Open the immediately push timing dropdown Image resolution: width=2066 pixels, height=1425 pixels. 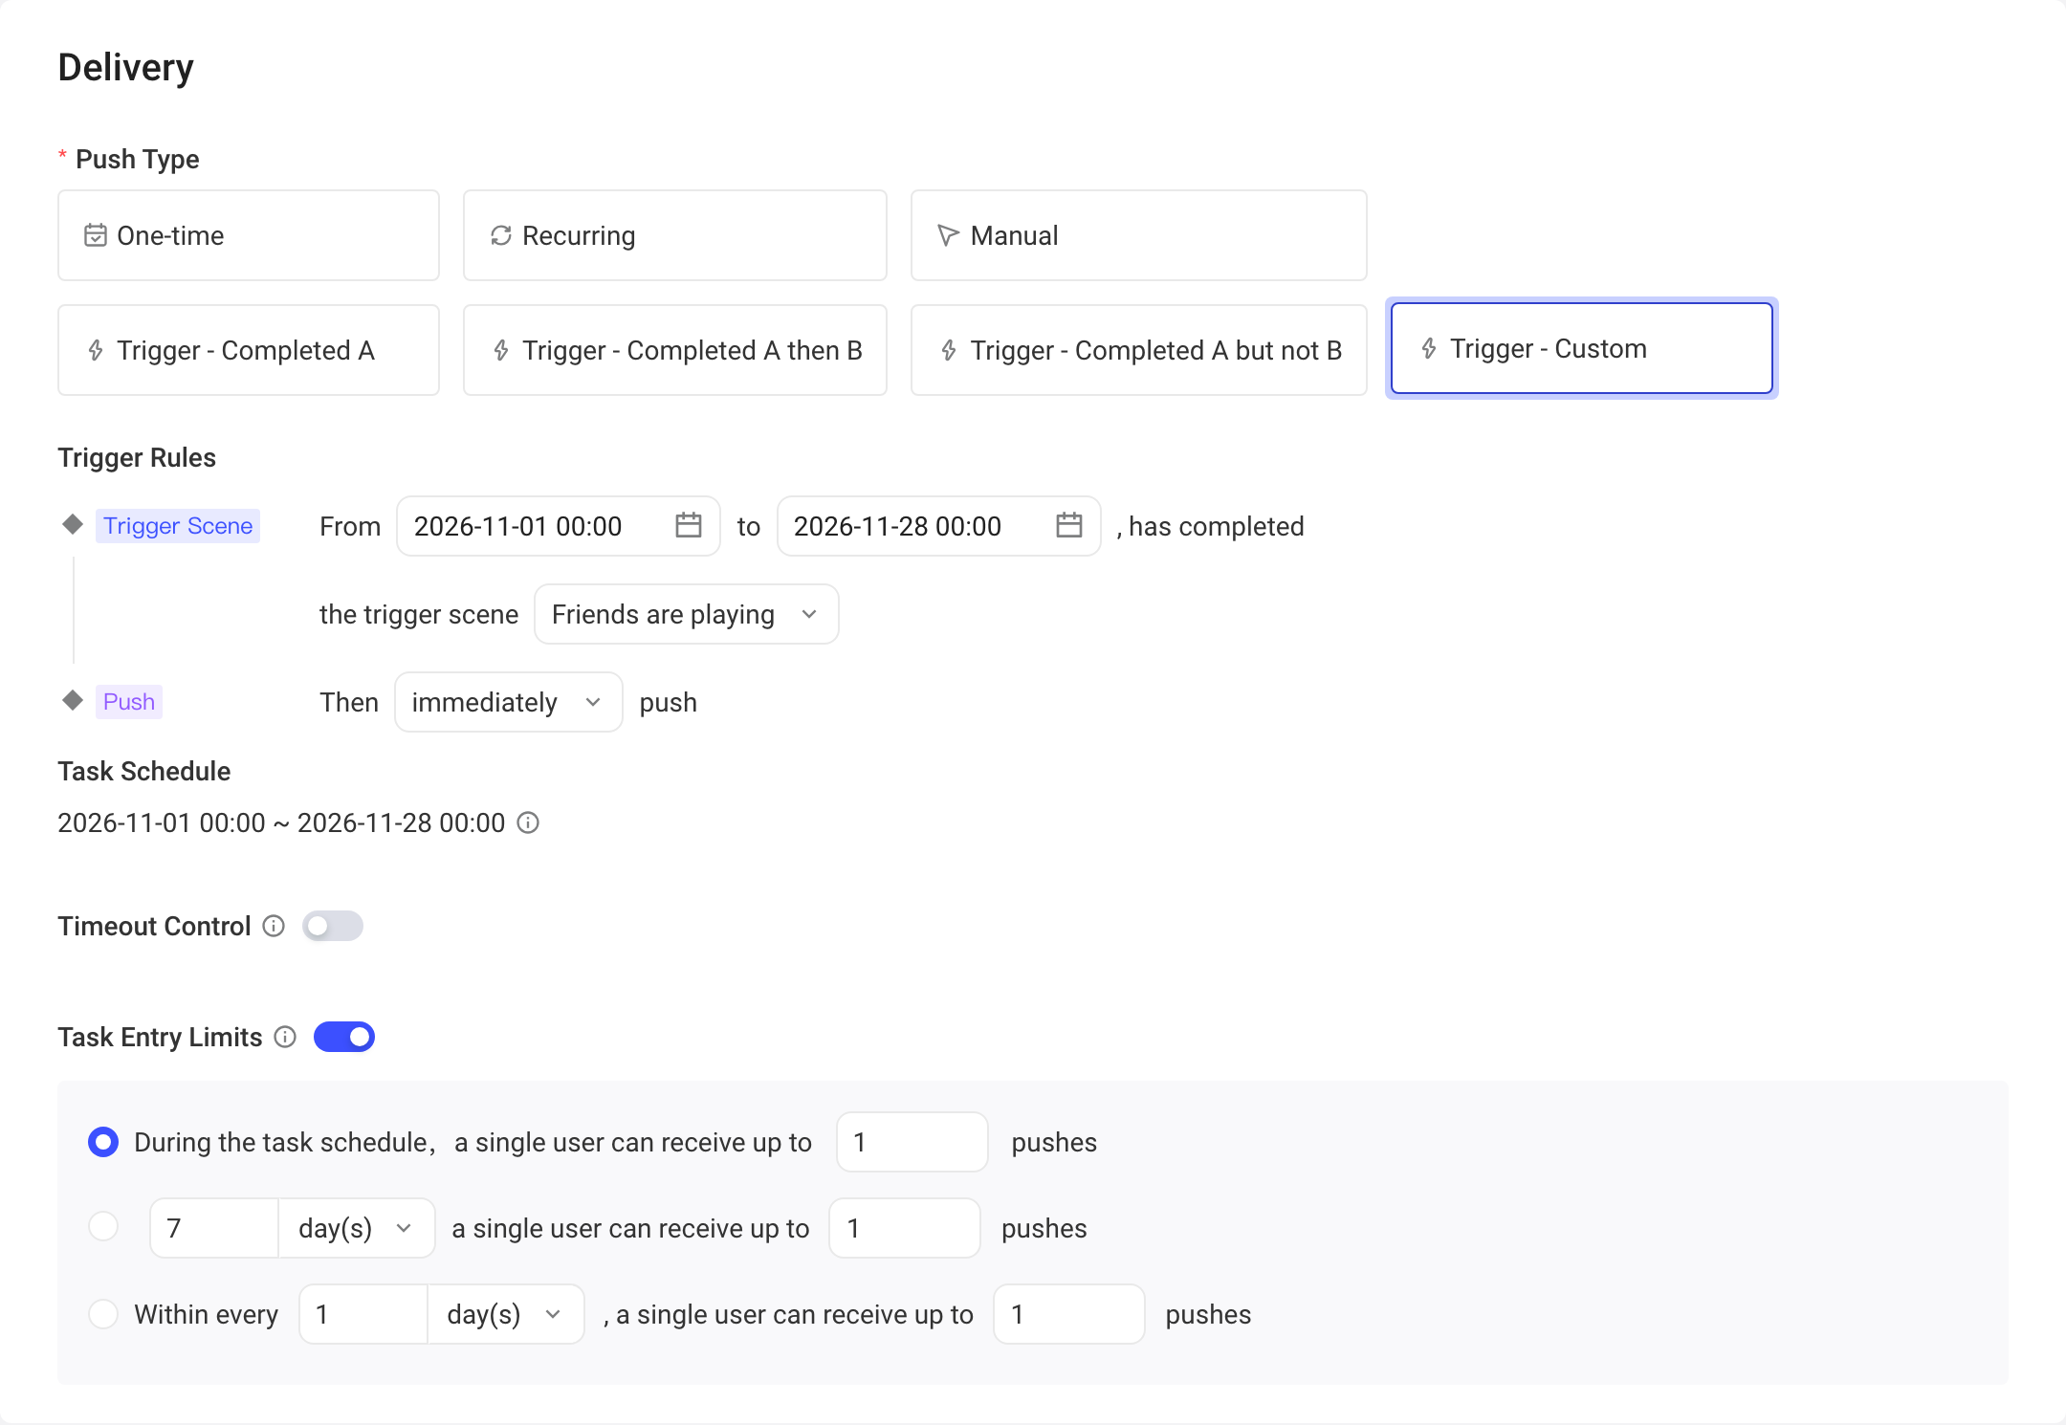509,702
